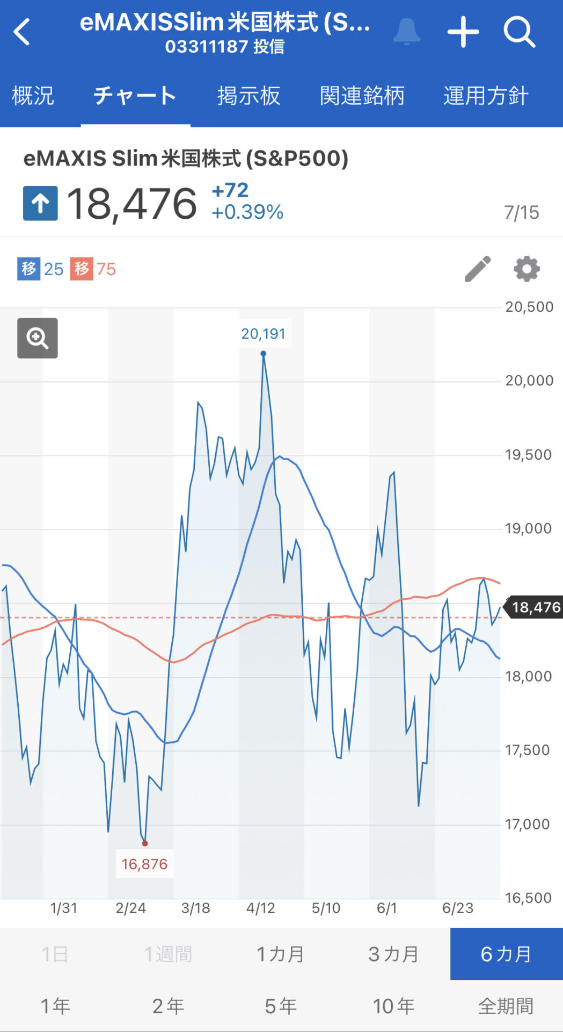Viewport: 563px width, 1032px height.
Task: Tap the pencil drawing tool icon
Action: [x=477, y=269]
